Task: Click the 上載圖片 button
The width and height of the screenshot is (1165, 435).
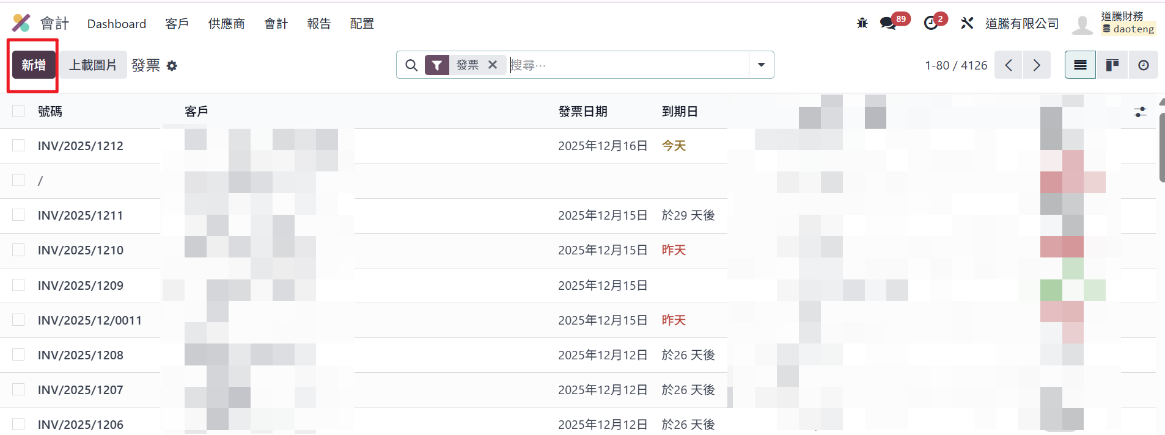Action: 93,65
